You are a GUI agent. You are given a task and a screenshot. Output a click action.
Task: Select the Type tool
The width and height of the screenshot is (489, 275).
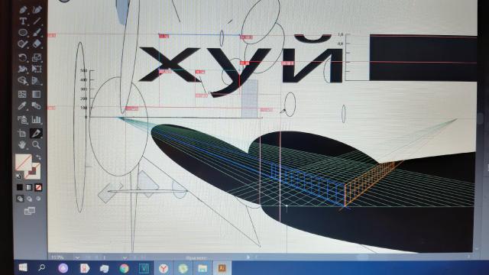pos(22,21)
